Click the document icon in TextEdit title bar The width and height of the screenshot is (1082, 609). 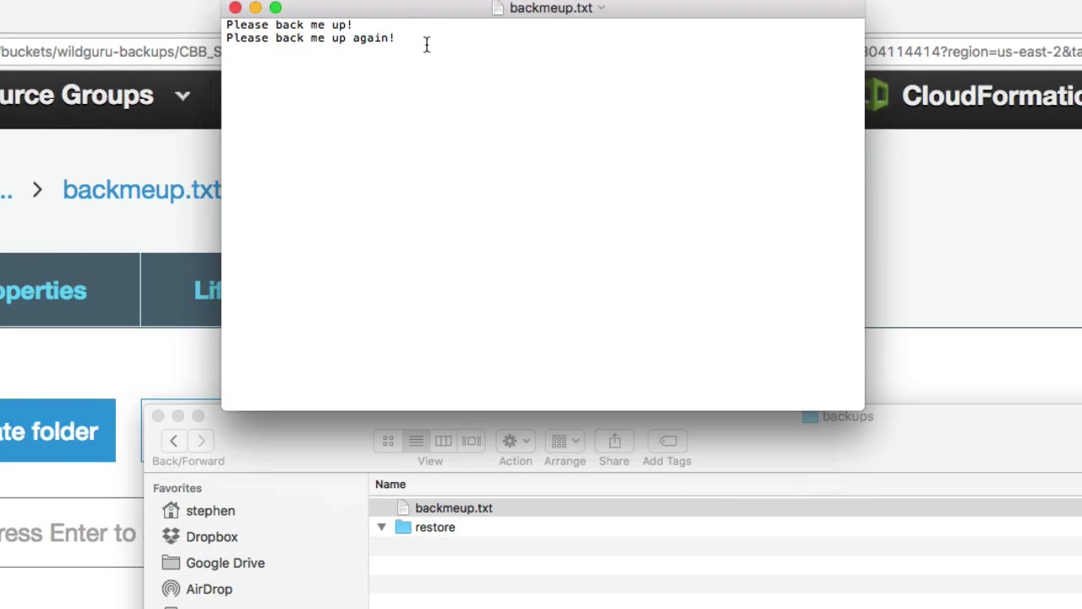(497, 8)
